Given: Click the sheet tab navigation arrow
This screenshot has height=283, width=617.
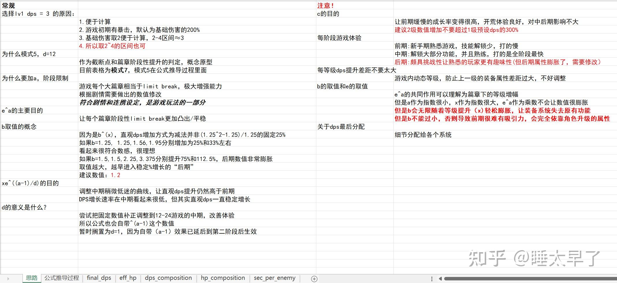Looking at the screenshot, I should (x=9, y=278).
